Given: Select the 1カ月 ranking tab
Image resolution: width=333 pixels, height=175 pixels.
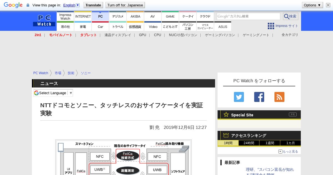Looking at the screenshot, I should tap(291, 143).
